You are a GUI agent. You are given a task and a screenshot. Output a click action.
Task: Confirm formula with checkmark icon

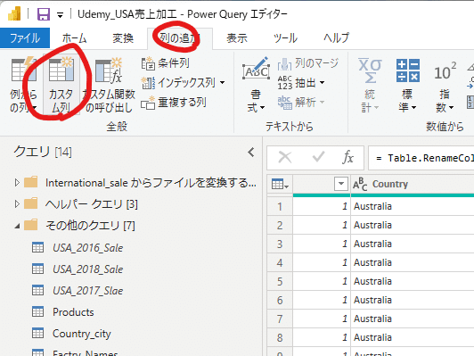318,157
